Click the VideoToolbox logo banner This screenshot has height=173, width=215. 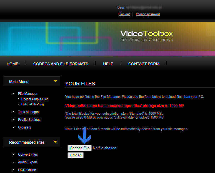coord(147,36)
